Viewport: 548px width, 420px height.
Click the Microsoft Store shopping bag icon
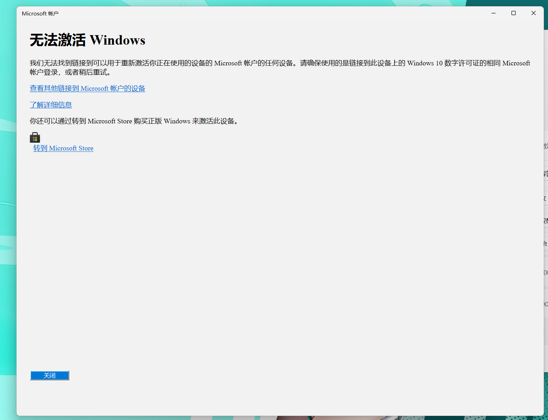point(35,137)
